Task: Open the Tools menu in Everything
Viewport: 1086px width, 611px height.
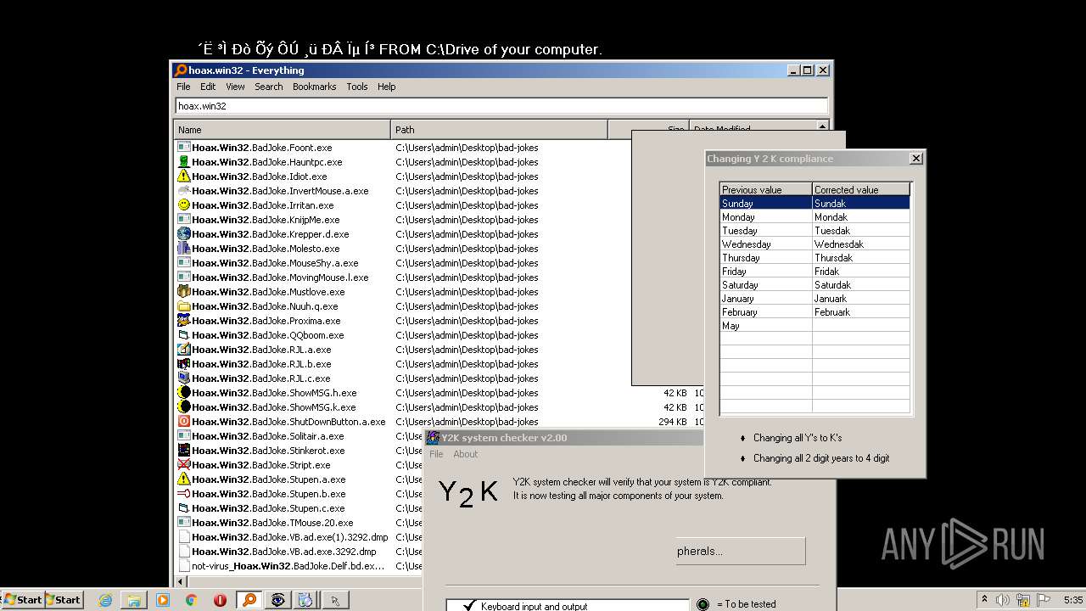Action: (x=357, y=87)
